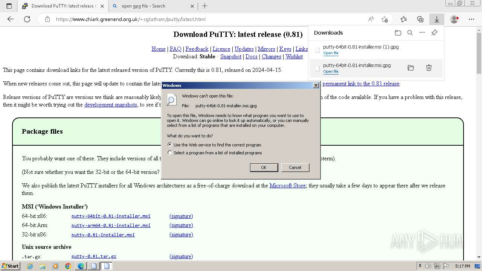Open the tab actions menu icon
The height and width of the screenshot is (271, 482).
pyautogui.click(x=9, y=6)
